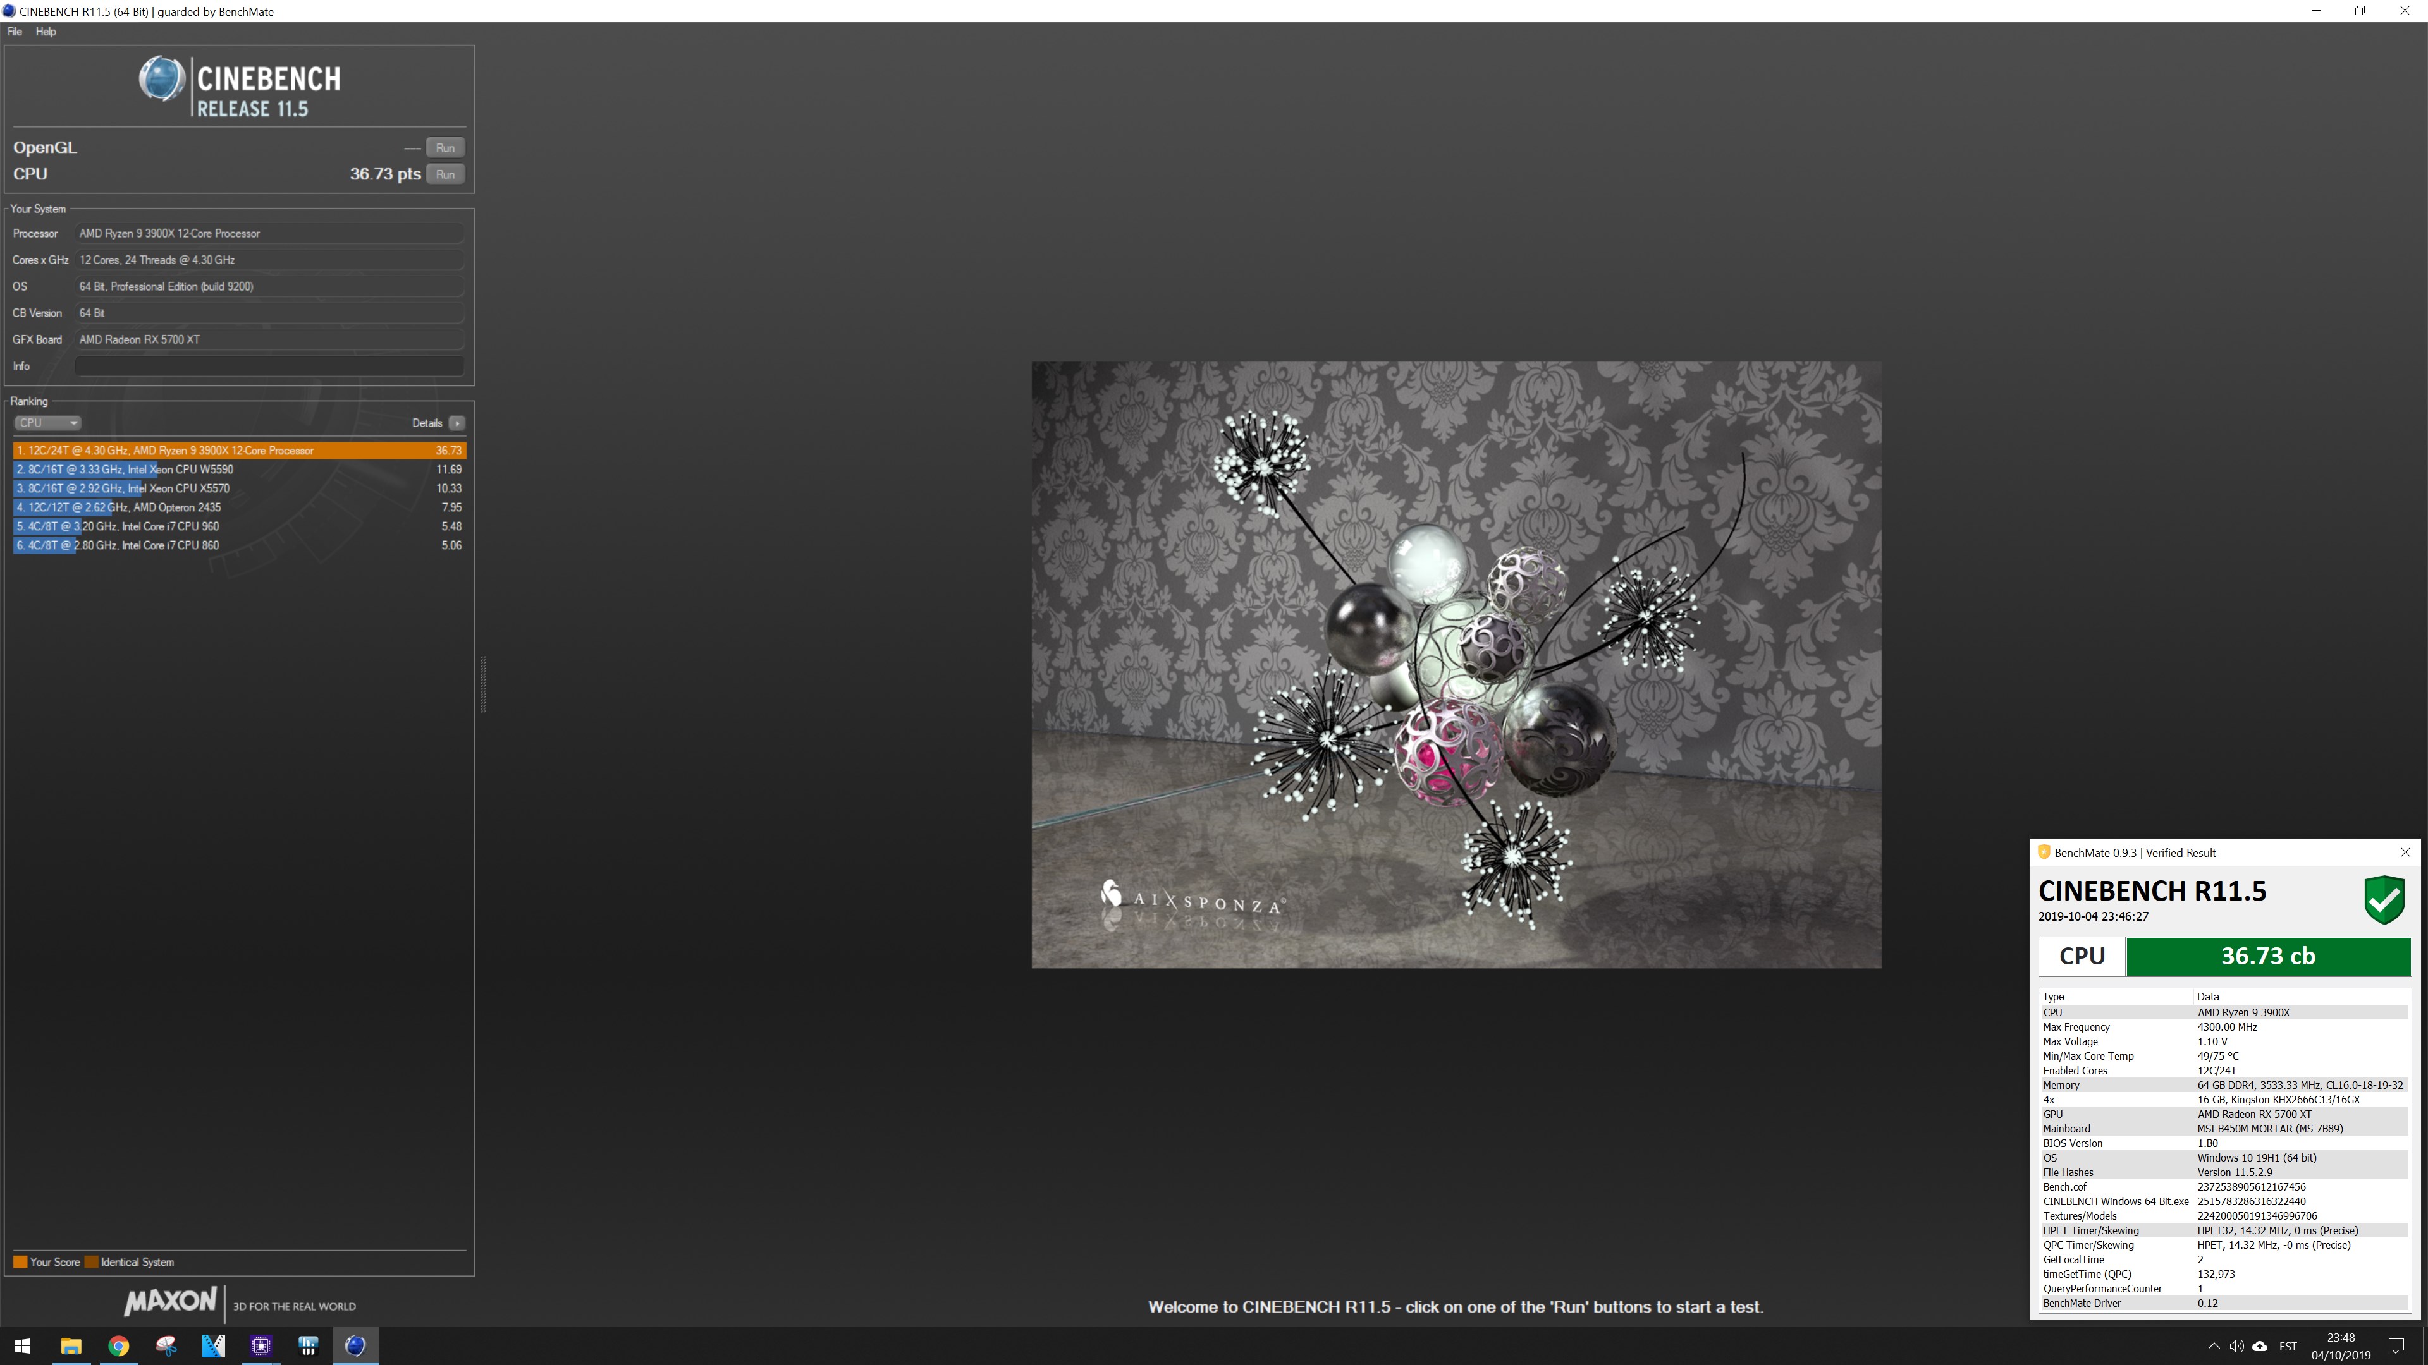Click GFX Board AMD Radeon RX 5700 XT

coord(269,339)
